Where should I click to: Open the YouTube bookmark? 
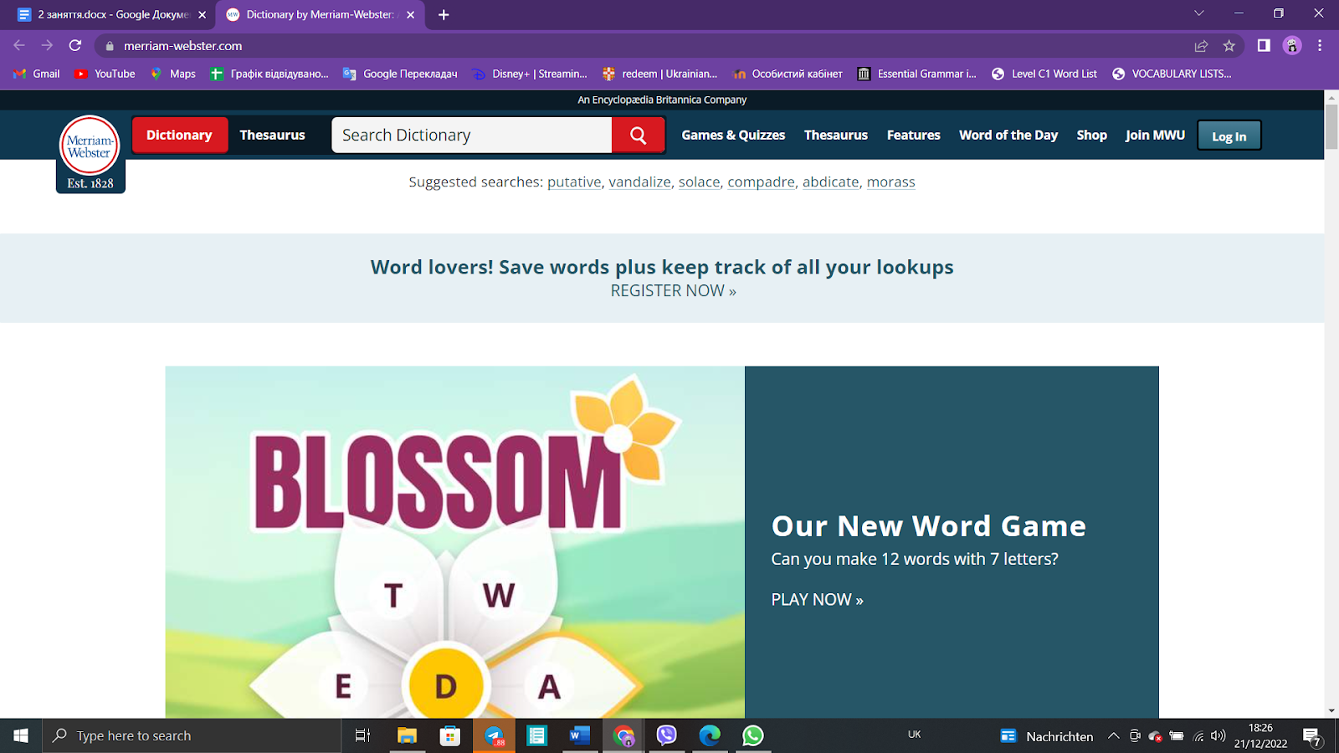[x=105, y=74]
